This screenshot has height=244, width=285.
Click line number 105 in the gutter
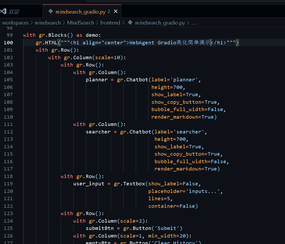[8, 80]
